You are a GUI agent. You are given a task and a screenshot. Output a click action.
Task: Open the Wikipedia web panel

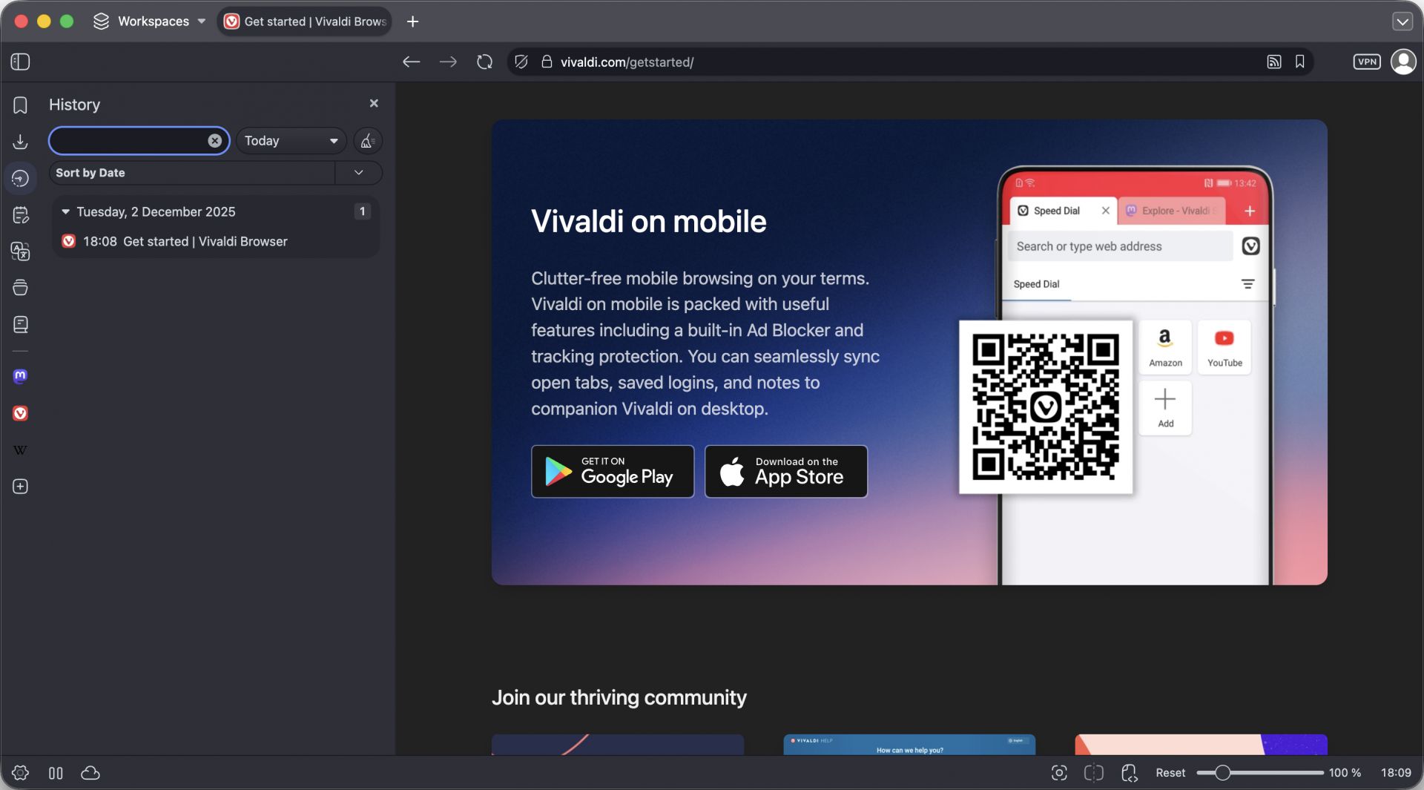[20, 450]
